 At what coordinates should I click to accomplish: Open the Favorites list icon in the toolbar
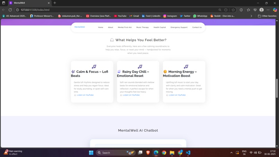[x=249, y=10]
